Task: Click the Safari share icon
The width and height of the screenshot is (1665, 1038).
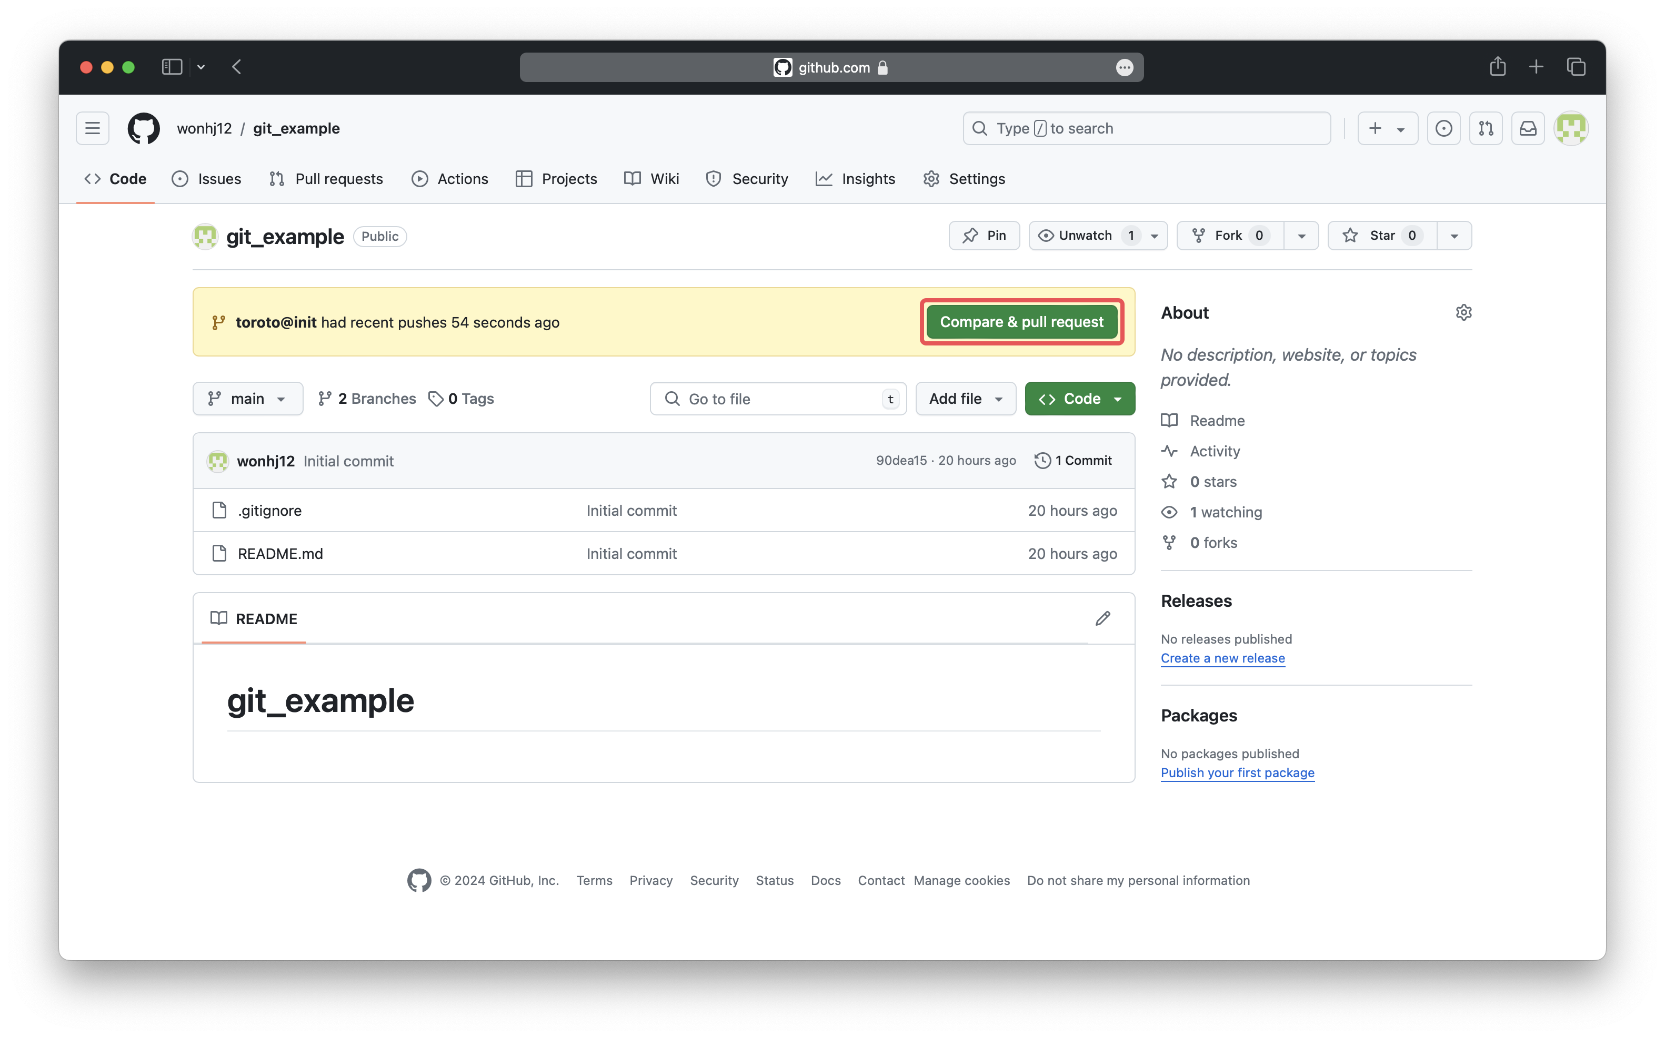Action: click(x=1498, y=67)
